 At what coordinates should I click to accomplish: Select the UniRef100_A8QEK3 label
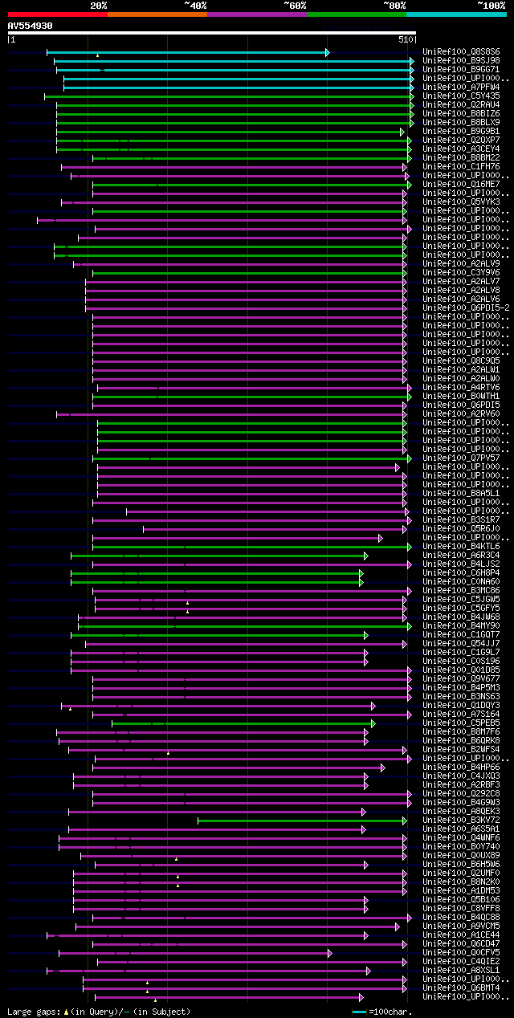462,812
